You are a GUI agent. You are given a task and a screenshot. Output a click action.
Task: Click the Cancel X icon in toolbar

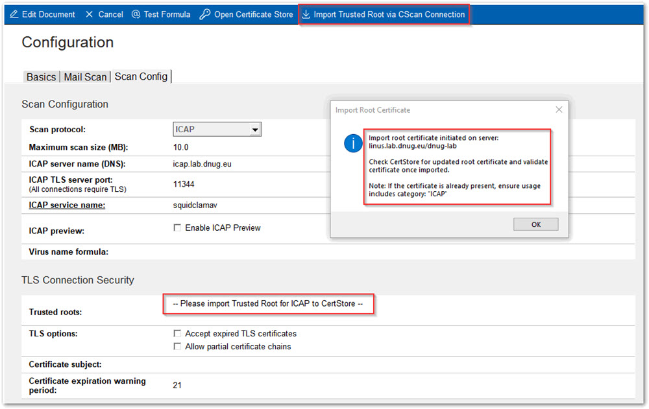tap(90, 14)
